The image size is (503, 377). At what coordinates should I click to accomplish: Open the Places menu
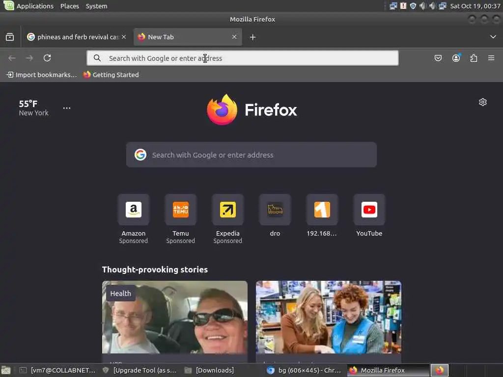70,6
